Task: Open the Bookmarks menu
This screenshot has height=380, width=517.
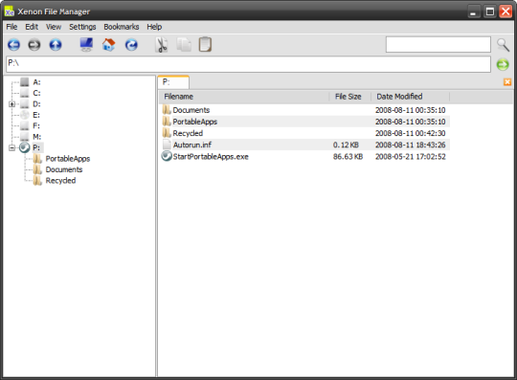Action: pos(122,27)
